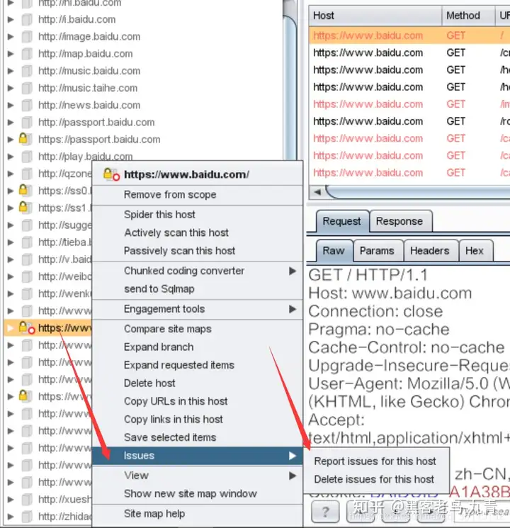Select the http://i.baidu.com tree entry
Image resolution: width=510 pixels, height=528 pixels.
tap(77, 20)
